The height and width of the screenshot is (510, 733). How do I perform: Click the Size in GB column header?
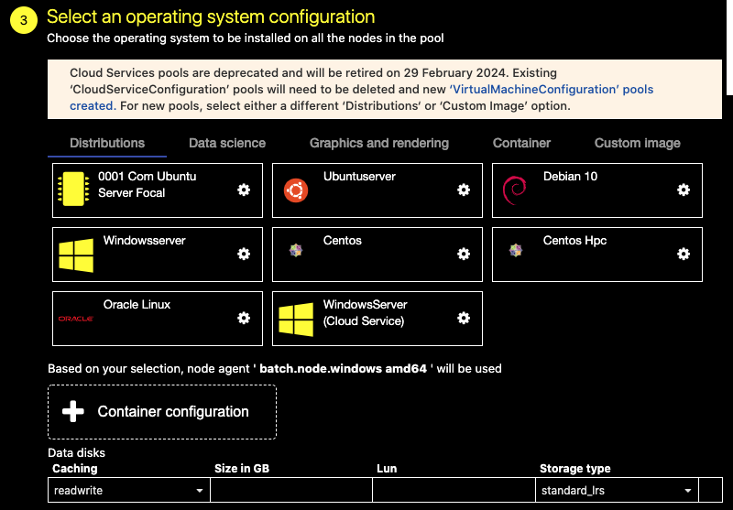coord(242,469)
